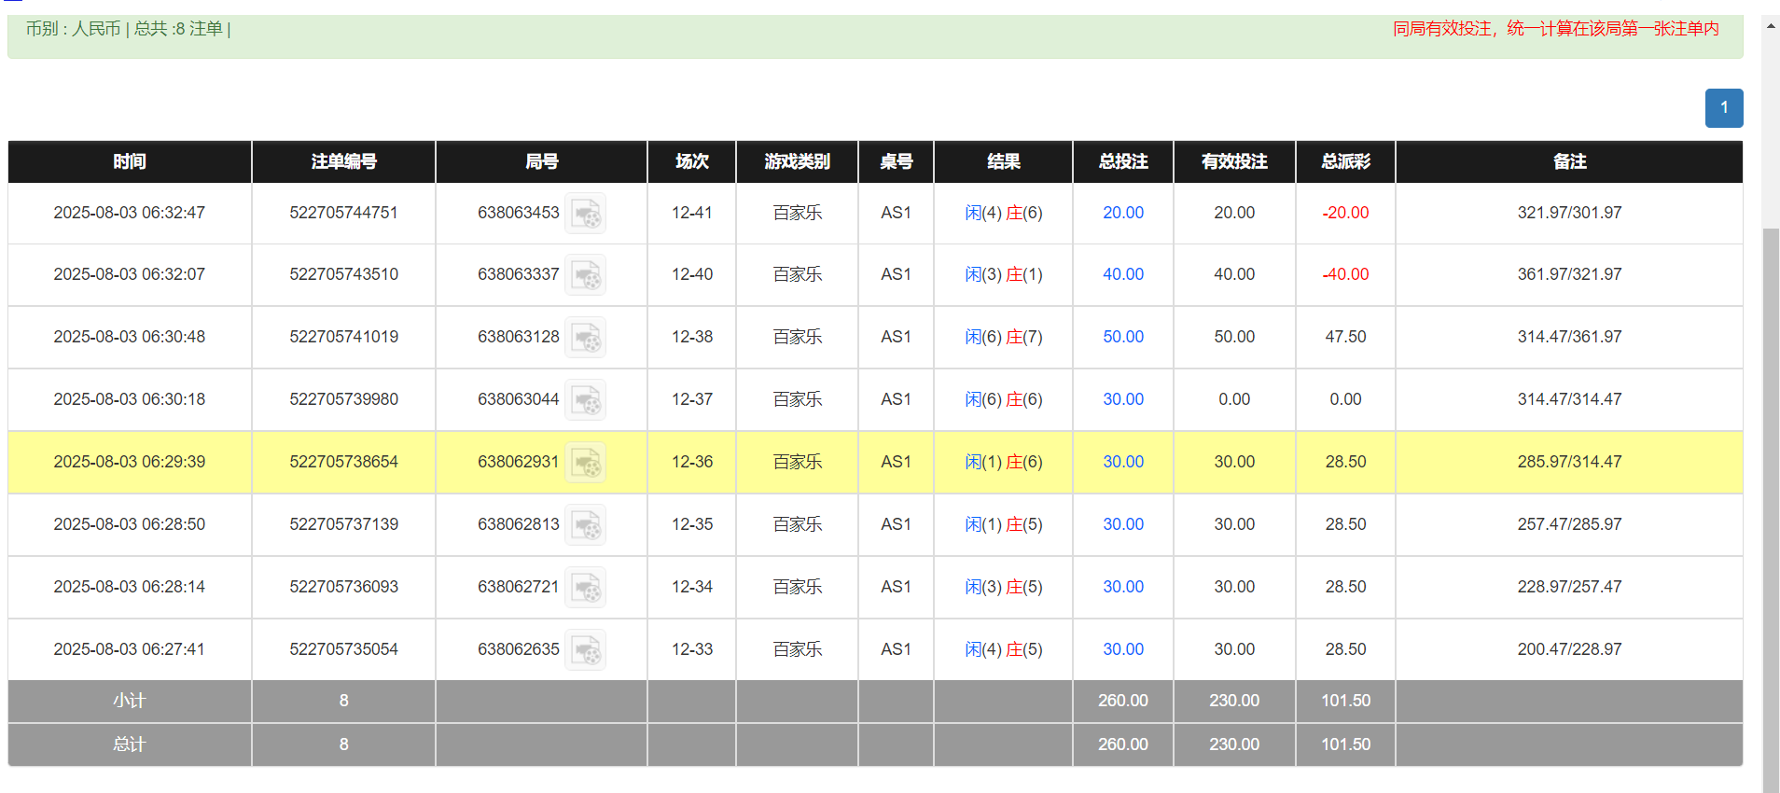Go to page 1 of results
The image size is (1780, 793).
pyautogui.click(x=1723, y=108)
